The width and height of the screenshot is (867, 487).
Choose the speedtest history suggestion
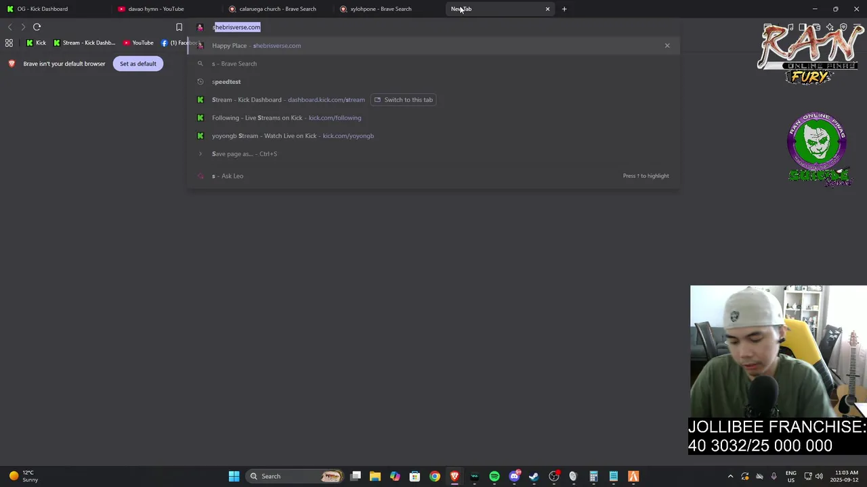click(x=433, y=82)
